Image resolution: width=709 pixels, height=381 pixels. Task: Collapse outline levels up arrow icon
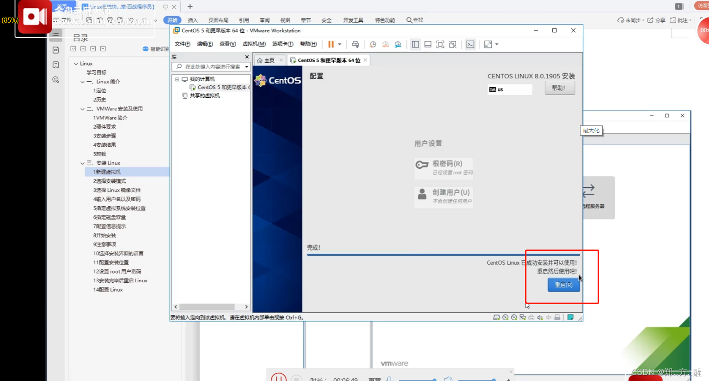(83, 48)
